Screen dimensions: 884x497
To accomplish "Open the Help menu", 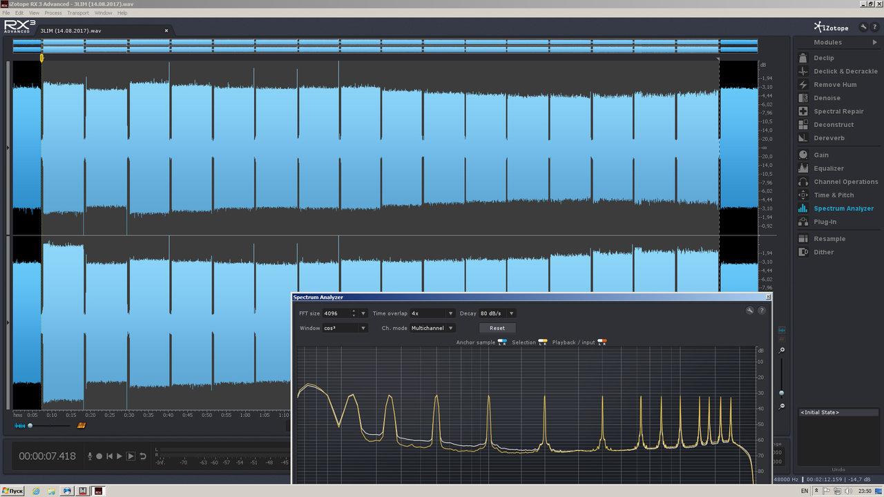I will [122, 13].
